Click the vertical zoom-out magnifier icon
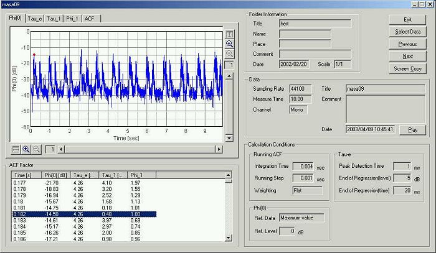This screenshot has width=436, height=253. 229,54
